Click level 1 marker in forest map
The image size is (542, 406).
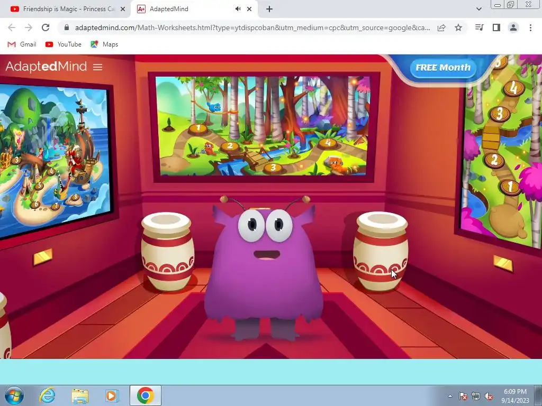[198, 128]
